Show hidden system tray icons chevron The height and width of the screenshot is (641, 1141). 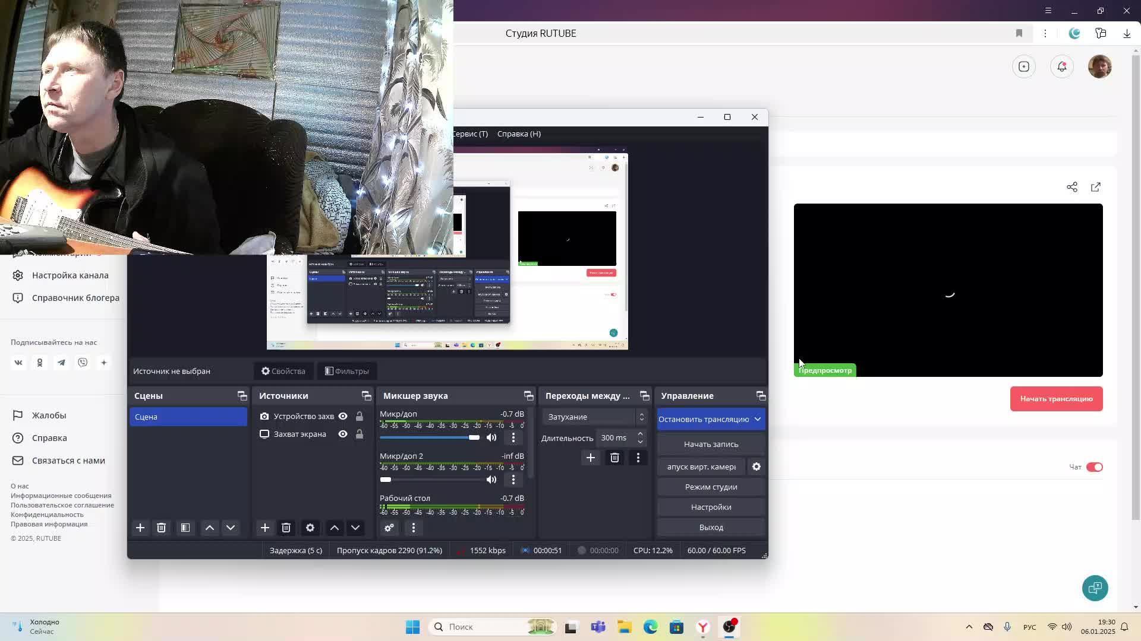click(x=969, y=627)
